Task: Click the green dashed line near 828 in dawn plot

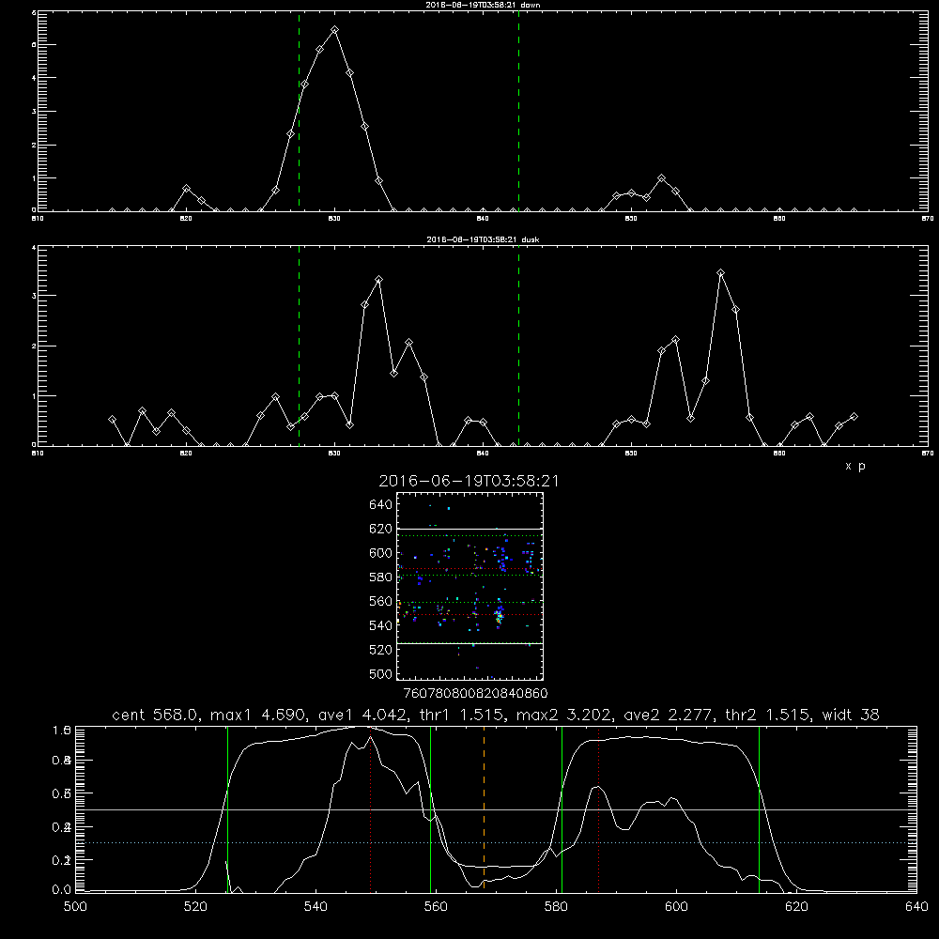Action: click(299, 111)
